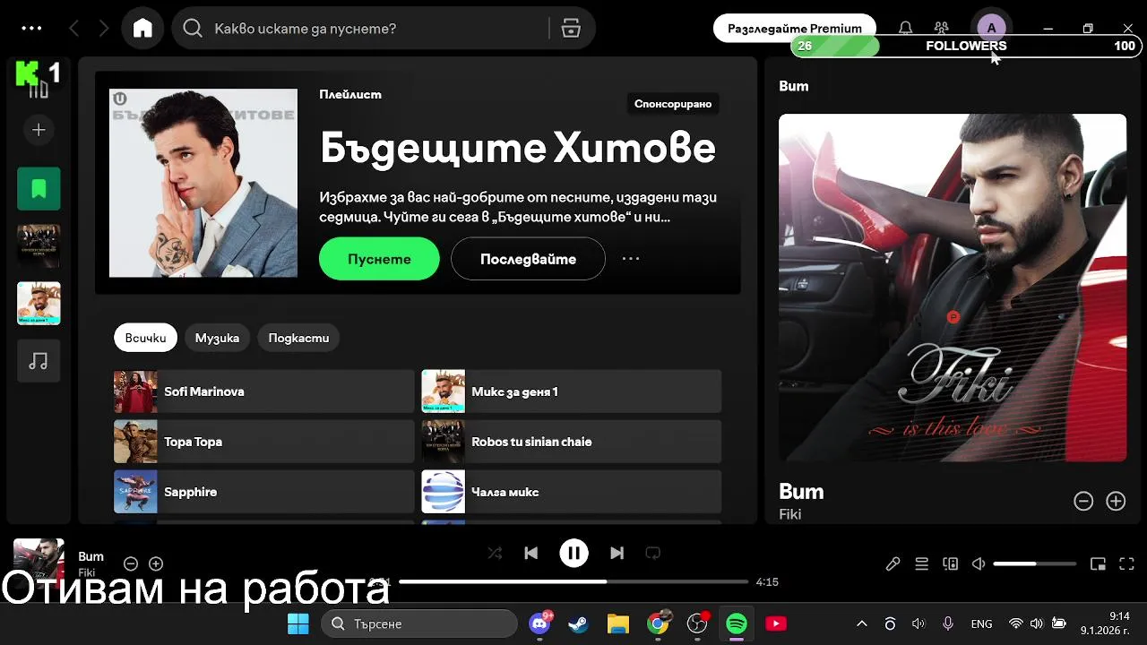Toggle shuffle in the playback controls

pyautogui.click(x=495, y=554)
